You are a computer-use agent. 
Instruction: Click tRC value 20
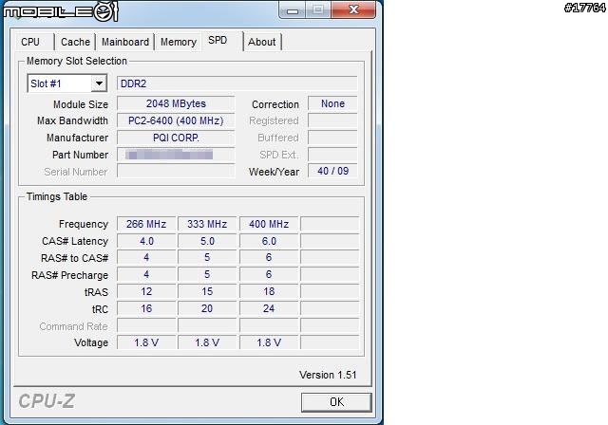[x=207, y=308]
